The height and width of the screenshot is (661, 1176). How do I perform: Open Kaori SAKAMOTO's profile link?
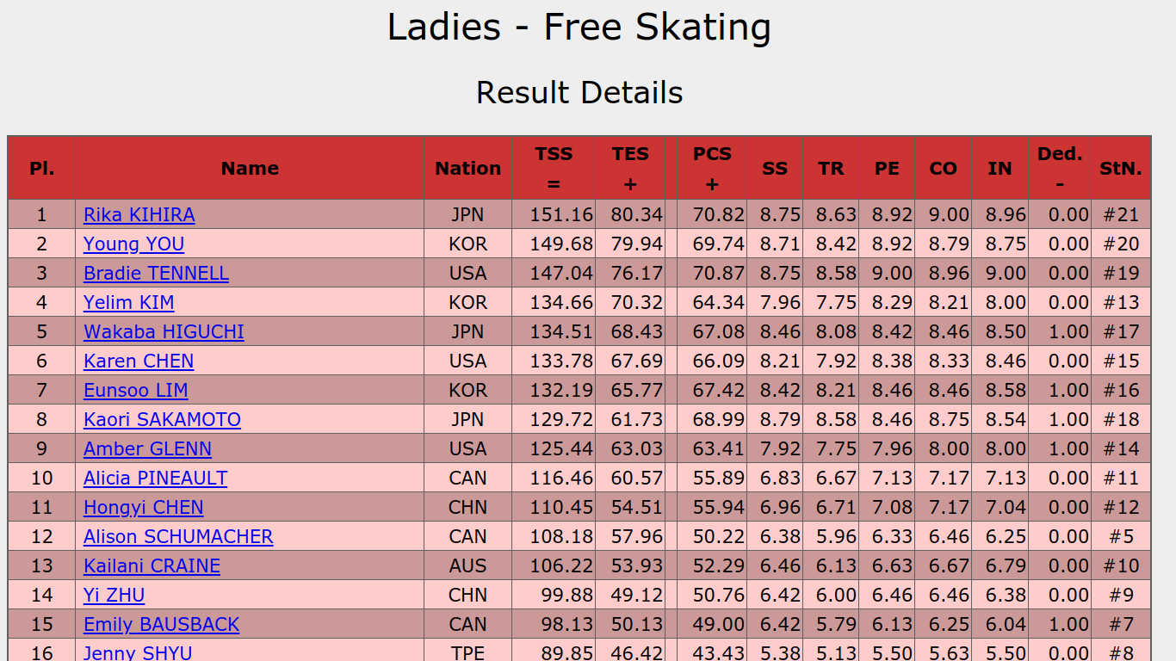point(162,419)
